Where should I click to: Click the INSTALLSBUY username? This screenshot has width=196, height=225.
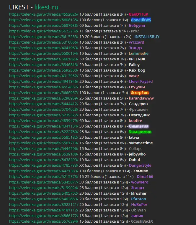coord(147,37)
